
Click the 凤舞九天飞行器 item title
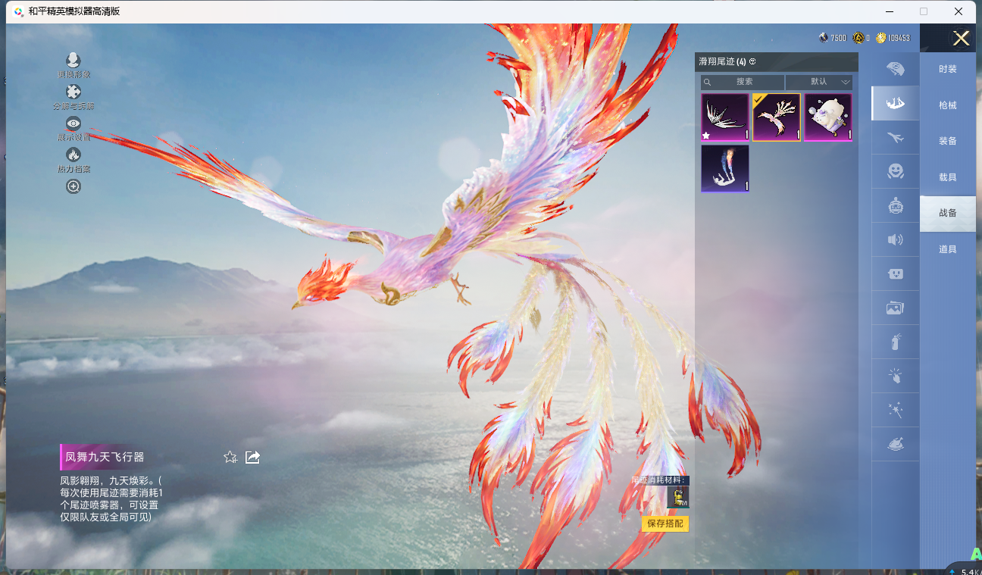tap(105, 457)
